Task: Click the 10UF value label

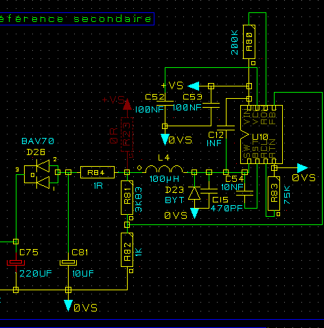Action: 83,274
